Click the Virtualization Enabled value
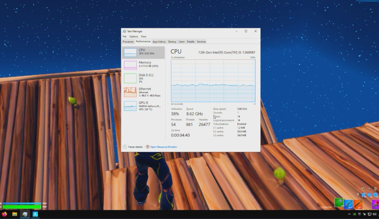379x219 pixels. point(242,124)
